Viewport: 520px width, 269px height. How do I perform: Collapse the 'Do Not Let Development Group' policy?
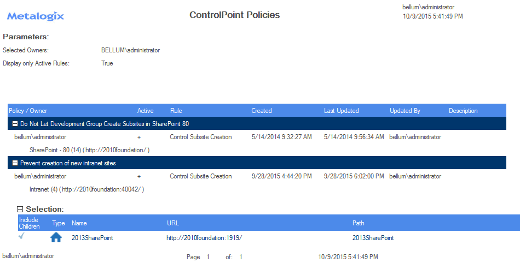(15, 124)
